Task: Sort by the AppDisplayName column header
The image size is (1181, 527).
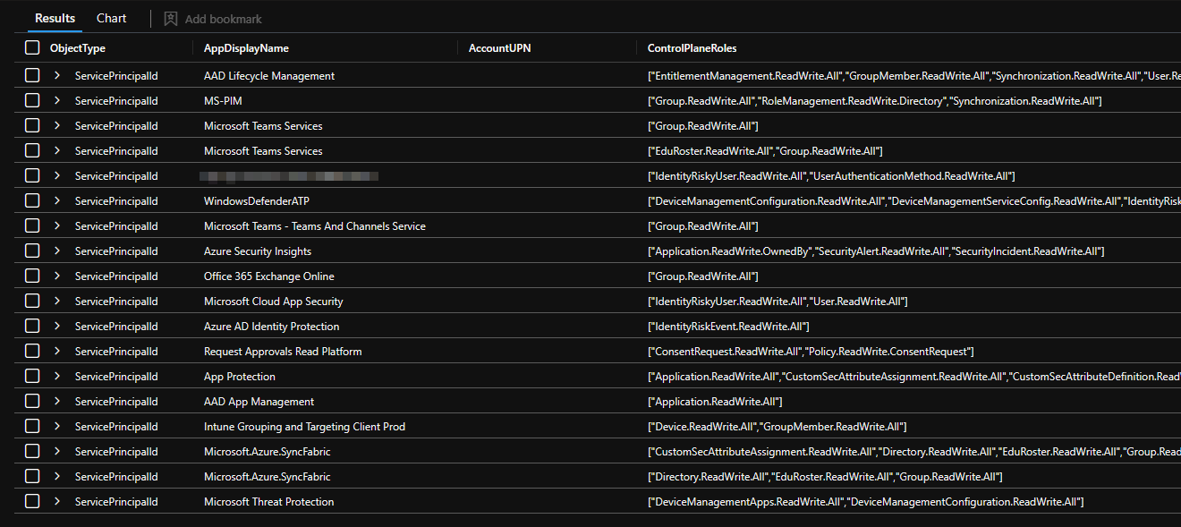Action: point(246,48)
